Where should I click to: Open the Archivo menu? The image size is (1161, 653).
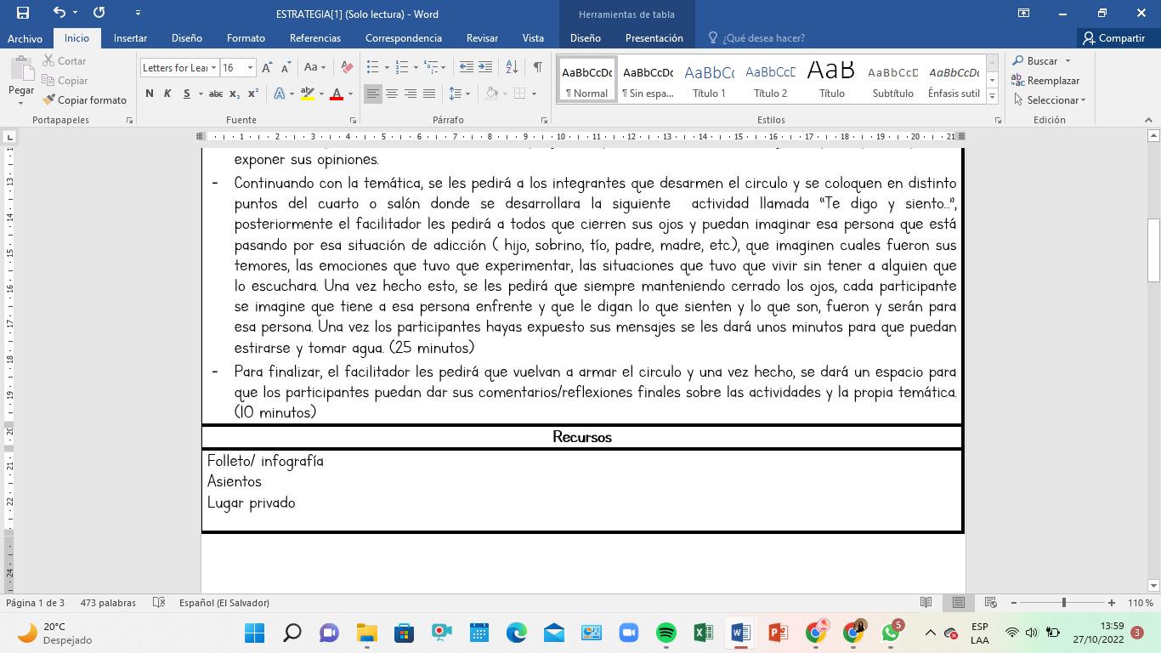click(25, 38)
